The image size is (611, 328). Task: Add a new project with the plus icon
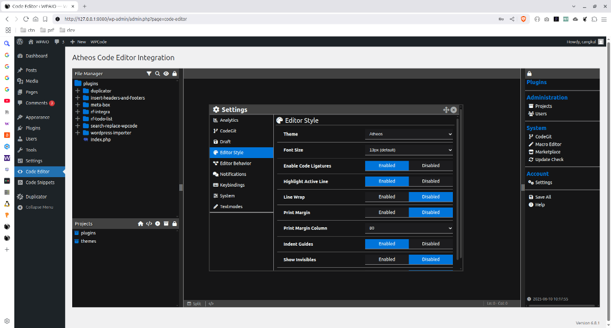[x=158, y=224]
